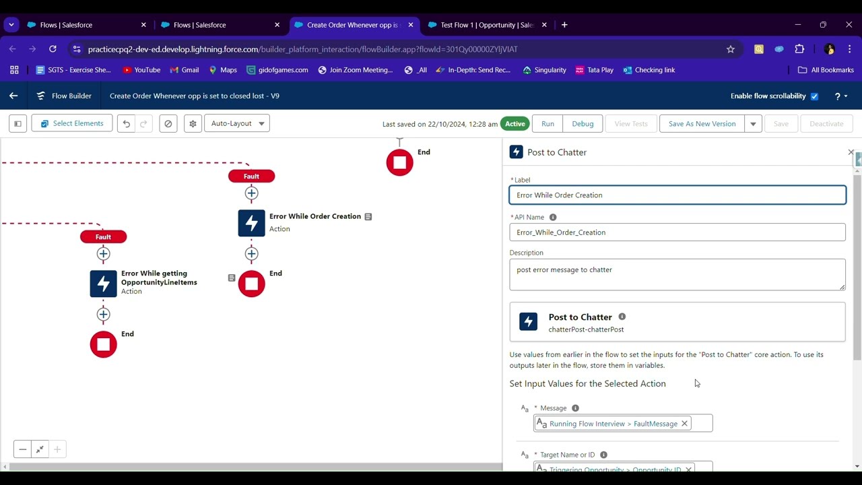Screen dimensions: 862x485
Task: Show Post to Chatter info icon
Action: click(x=622, y=317)
